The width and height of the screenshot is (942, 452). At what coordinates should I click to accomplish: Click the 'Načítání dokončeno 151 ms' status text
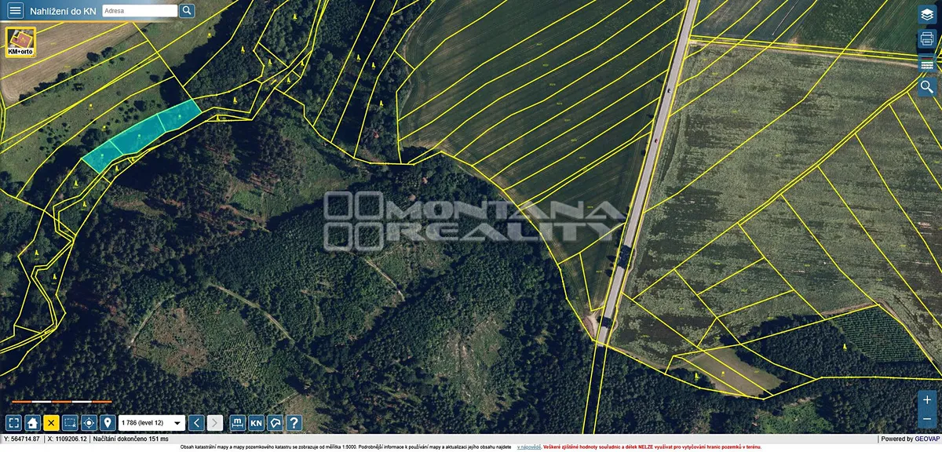pos(131,439)
